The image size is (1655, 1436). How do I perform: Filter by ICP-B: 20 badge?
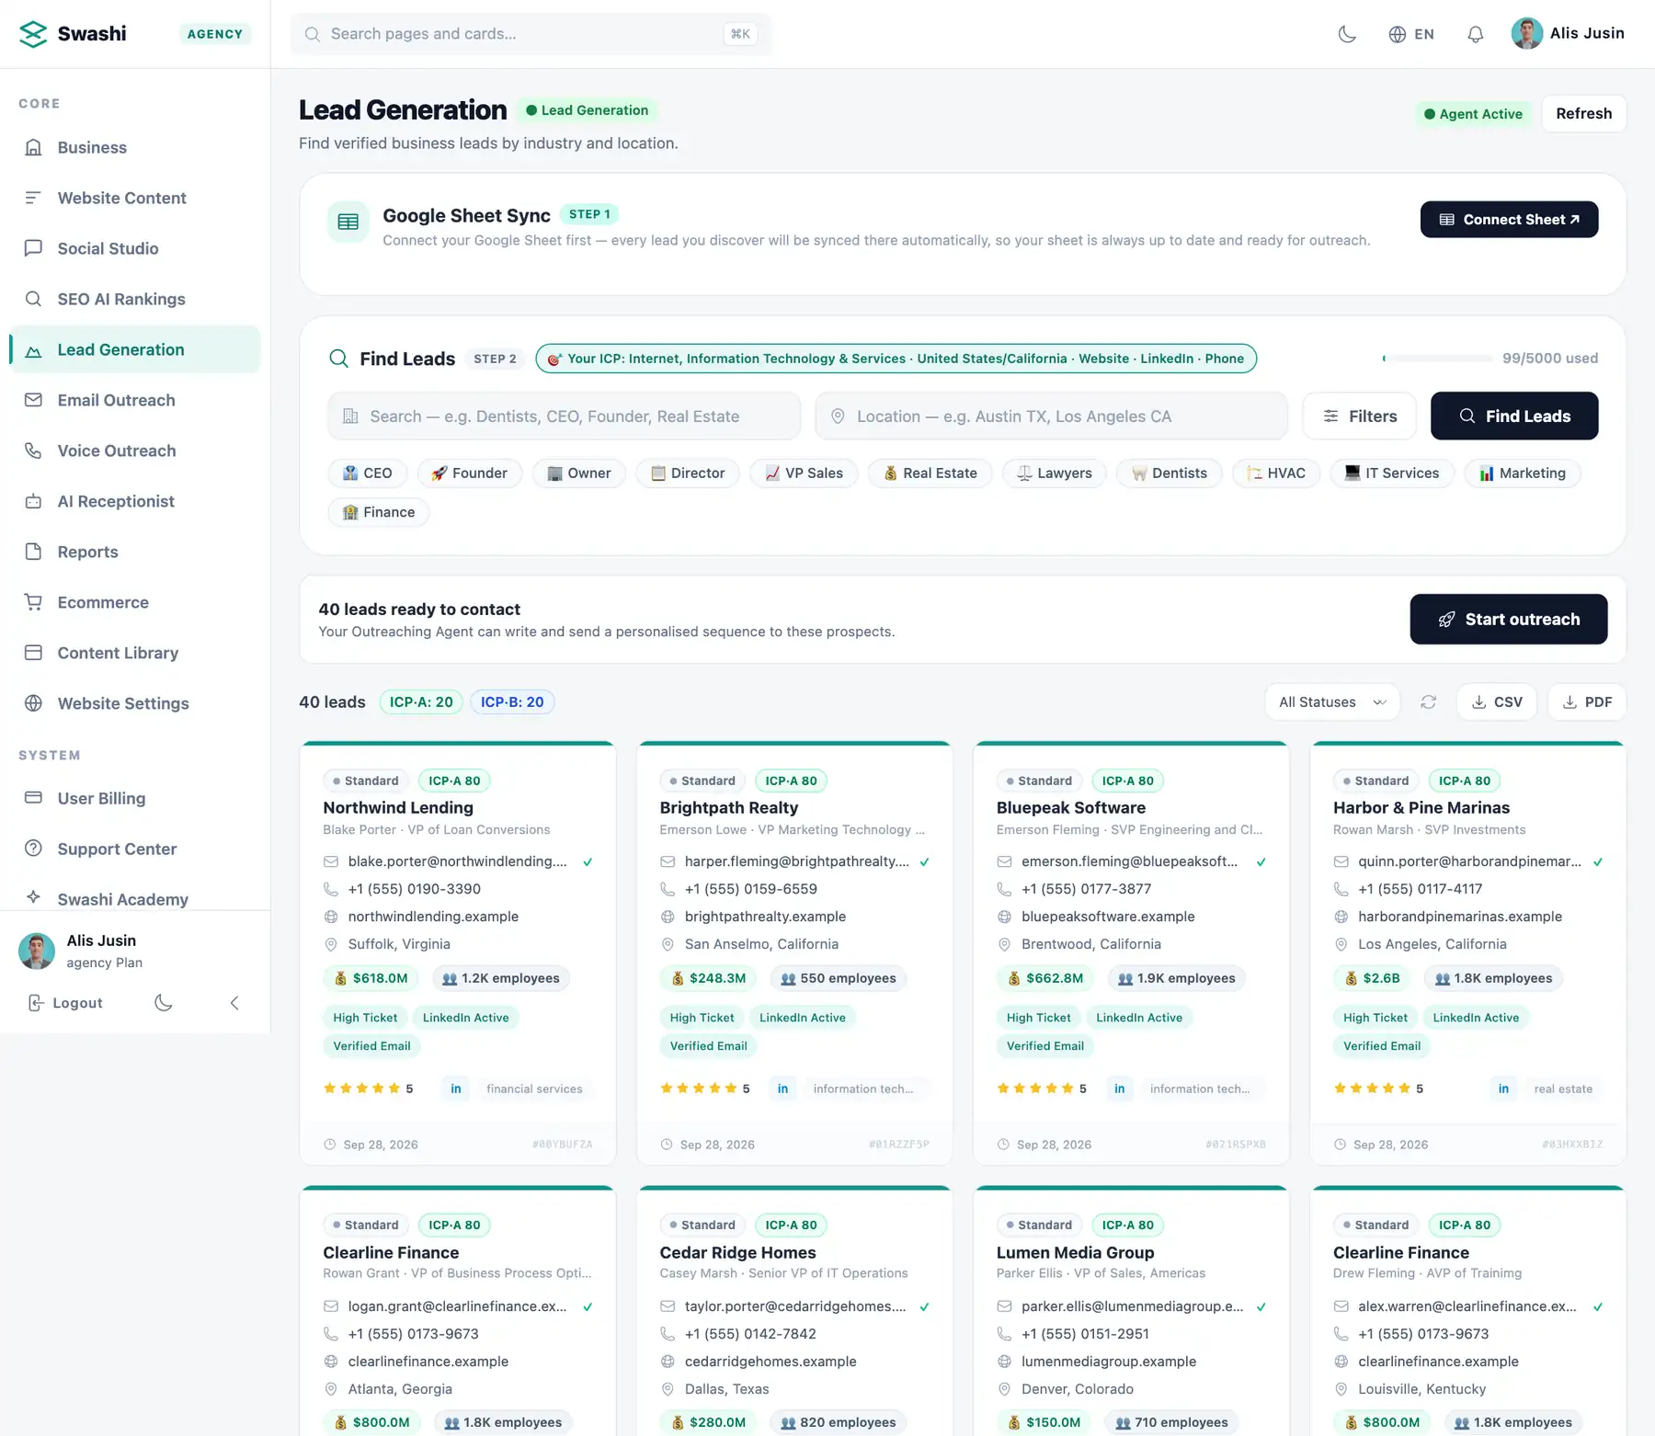(512, 702)
